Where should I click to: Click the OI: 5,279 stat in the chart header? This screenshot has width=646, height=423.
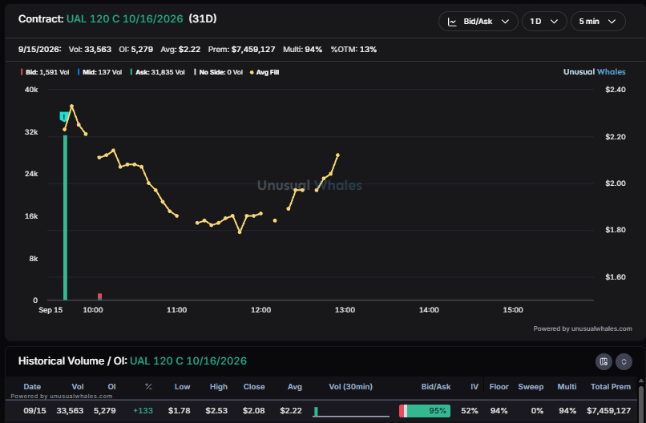point(135,50)
